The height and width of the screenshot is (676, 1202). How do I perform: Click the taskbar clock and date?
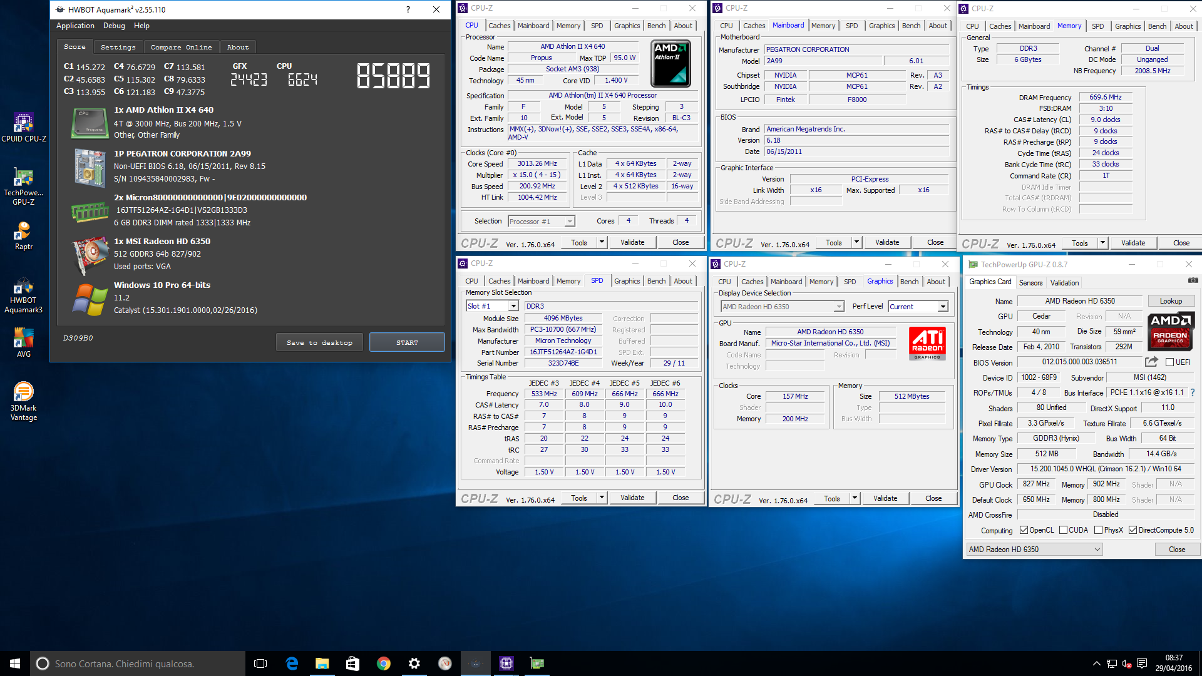tap(1174, 663)
